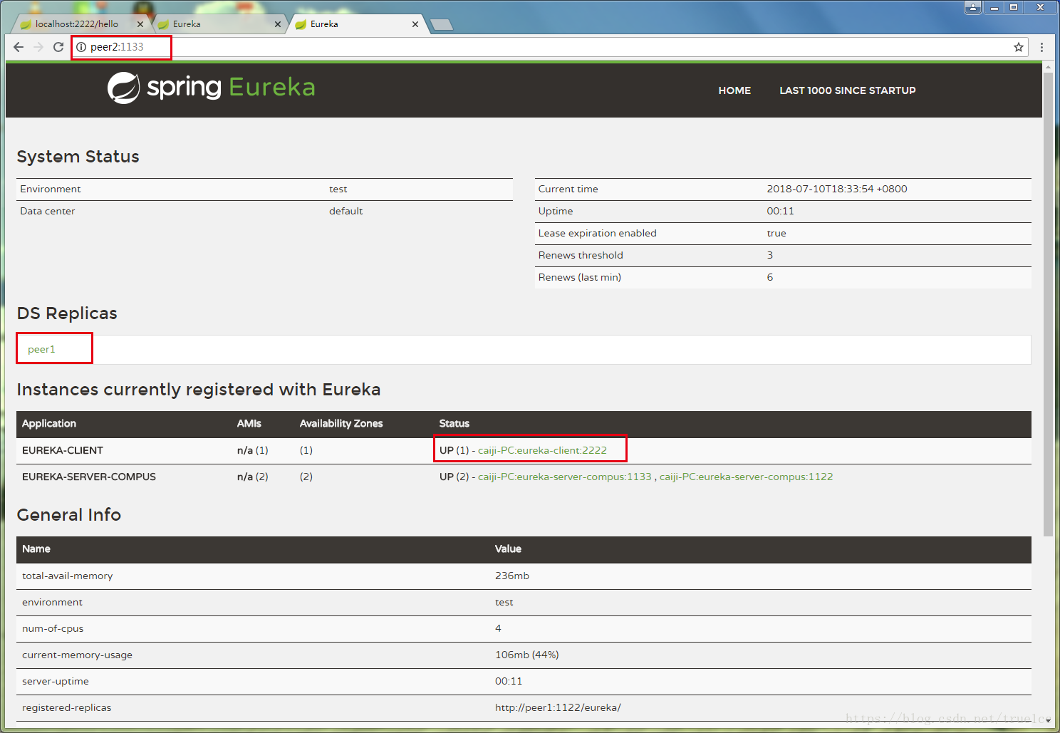The image size is (1060, 733).
Task: Click the server-uptime row name
Action: coord(56,681)
